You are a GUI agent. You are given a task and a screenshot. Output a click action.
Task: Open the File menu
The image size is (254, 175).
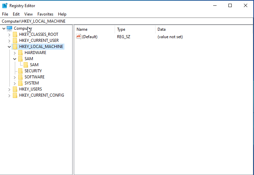[5, 14]
